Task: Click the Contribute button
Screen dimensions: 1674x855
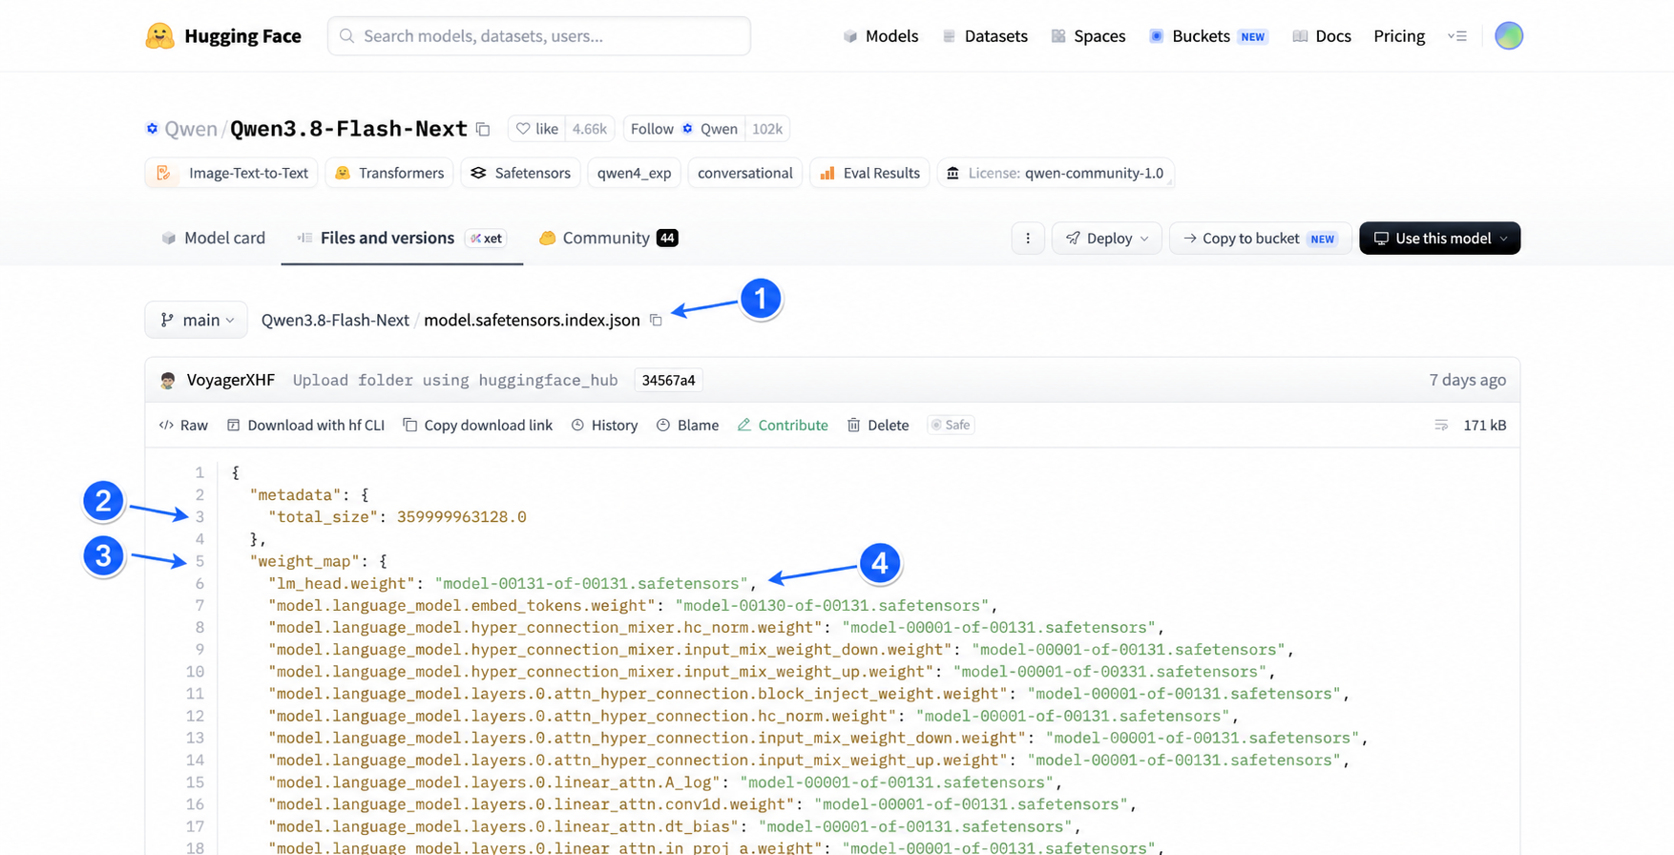Action: (783, 426)
